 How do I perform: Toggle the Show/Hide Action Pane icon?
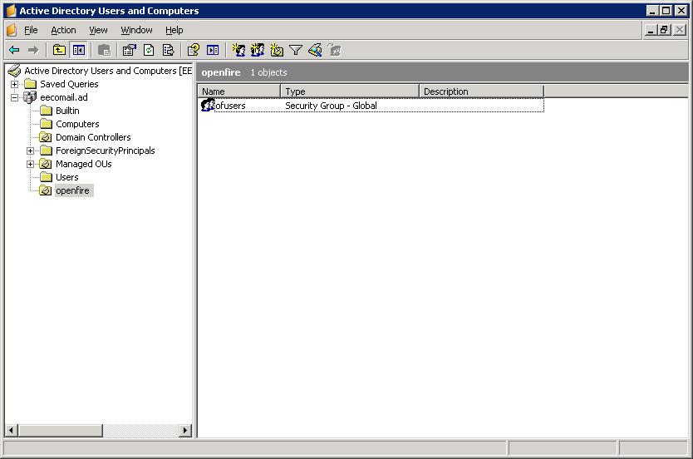(x=213, y=50)
